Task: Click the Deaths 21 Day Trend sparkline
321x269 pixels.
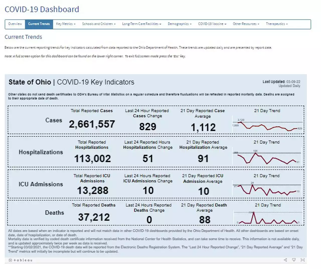Action: 268,217
